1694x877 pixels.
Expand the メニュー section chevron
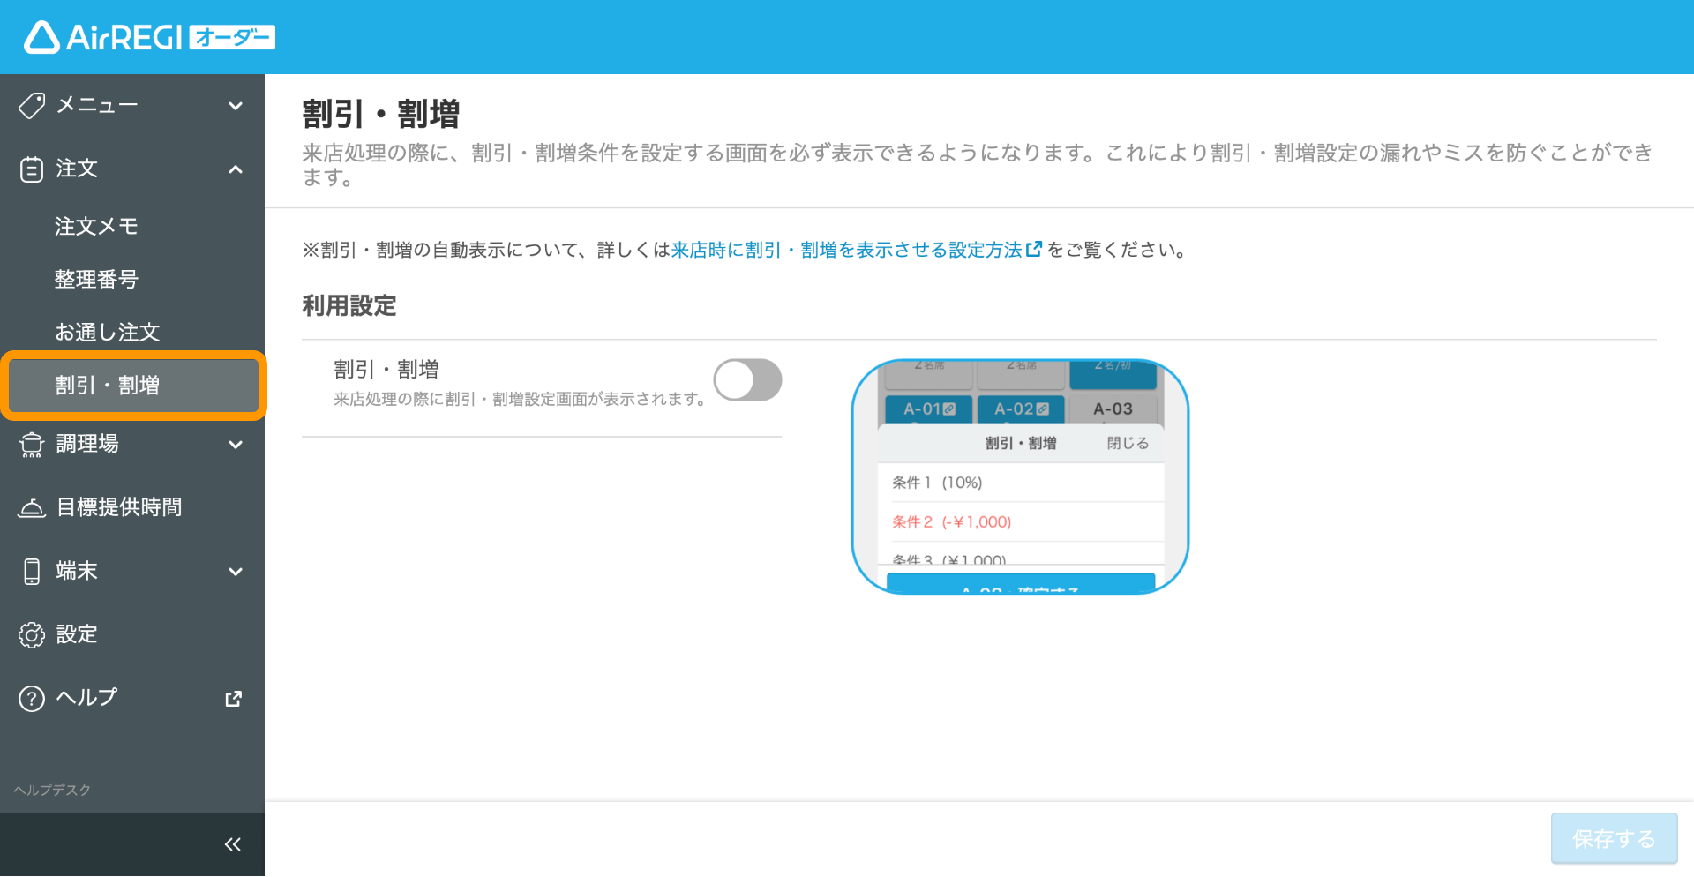[x=236, y=106]
